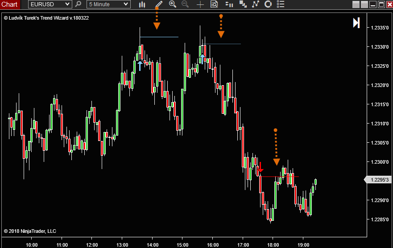
Task: Click the Trend Wizard indicator label text
Action: [x=46, y=18]
